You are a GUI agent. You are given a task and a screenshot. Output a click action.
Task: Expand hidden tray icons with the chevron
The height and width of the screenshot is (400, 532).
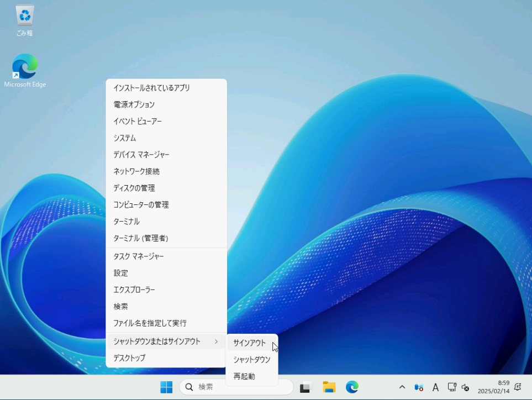[402, 387]
